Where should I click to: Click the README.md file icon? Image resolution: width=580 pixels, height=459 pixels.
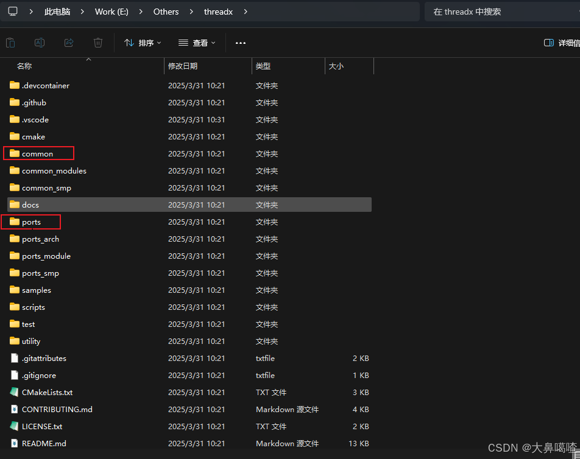[15, 443]
